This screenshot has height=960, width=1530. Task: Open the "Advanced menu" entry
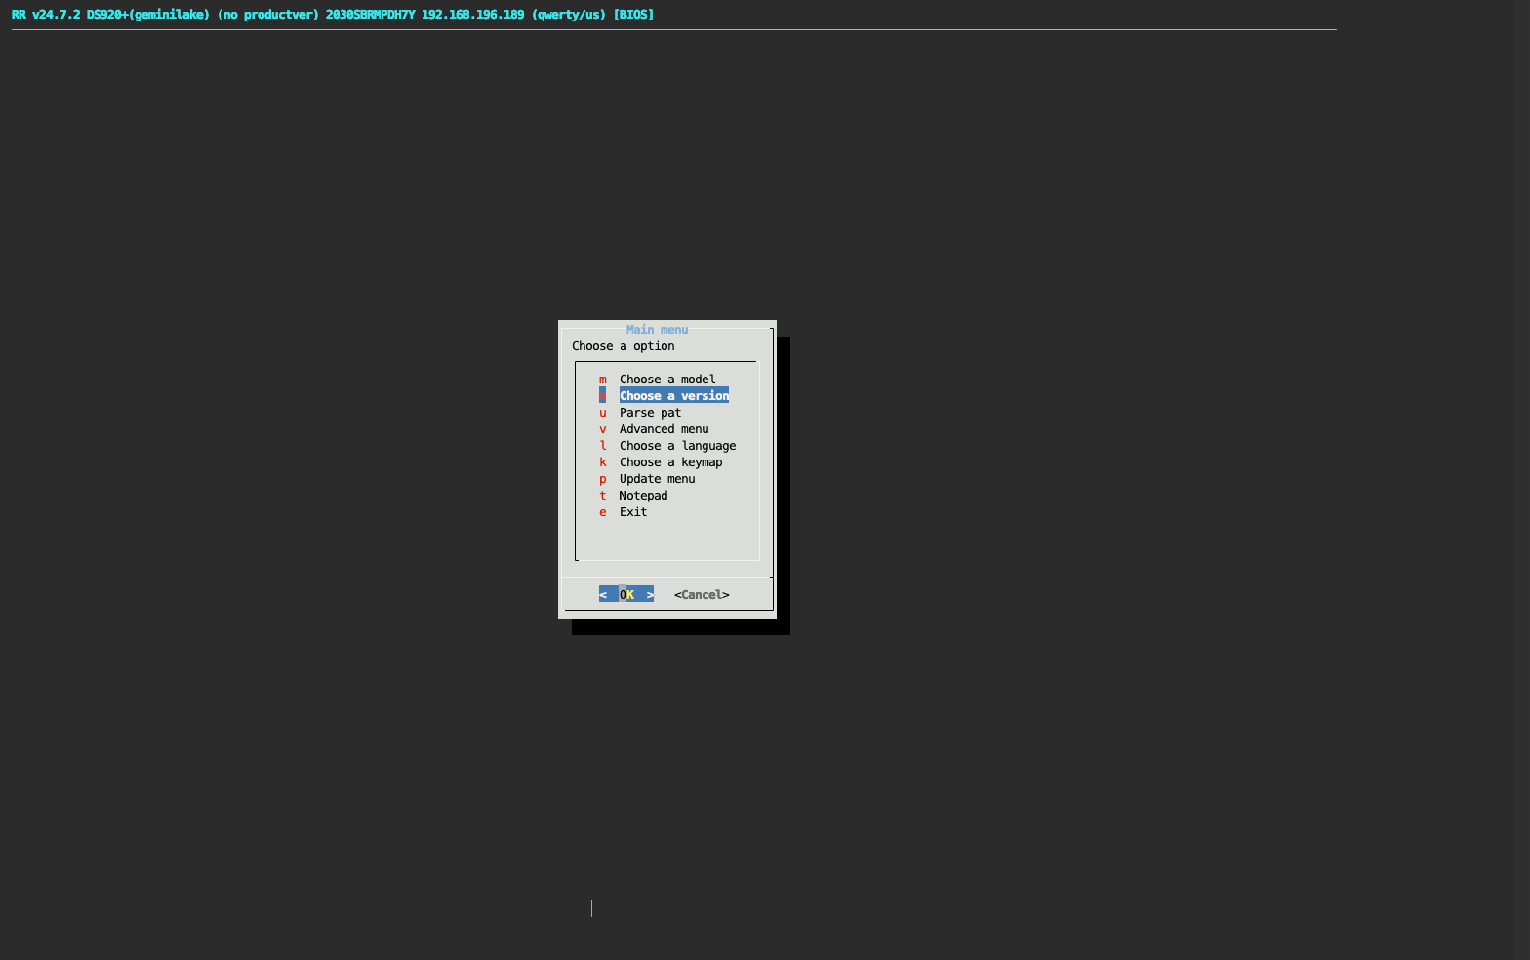[x=664, y=429]
